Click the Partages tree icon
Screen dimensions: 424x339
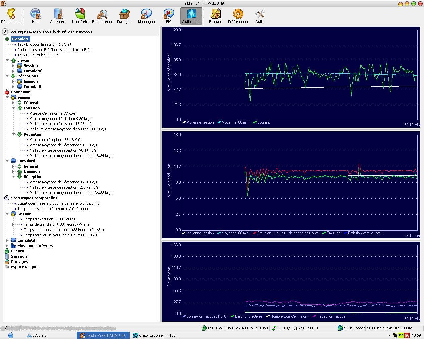[x=7, y=262]
